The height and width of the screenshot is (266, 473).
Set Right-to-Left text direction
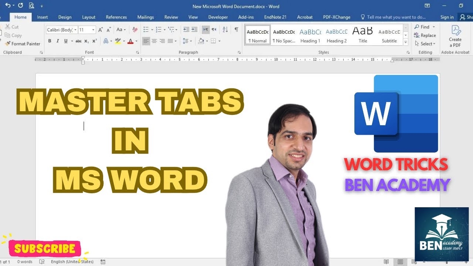coord(214,30)
